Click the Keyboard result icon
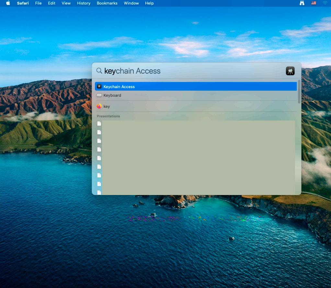This screenshot has height=288, width=331. coord(99,96)
